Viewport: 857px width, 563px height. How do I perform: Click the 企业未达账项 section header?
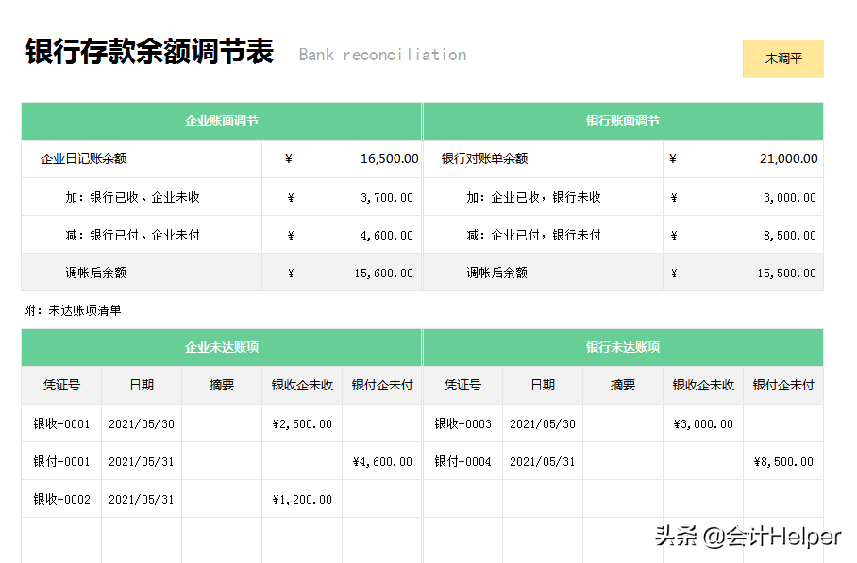click(x=220, y=347)
